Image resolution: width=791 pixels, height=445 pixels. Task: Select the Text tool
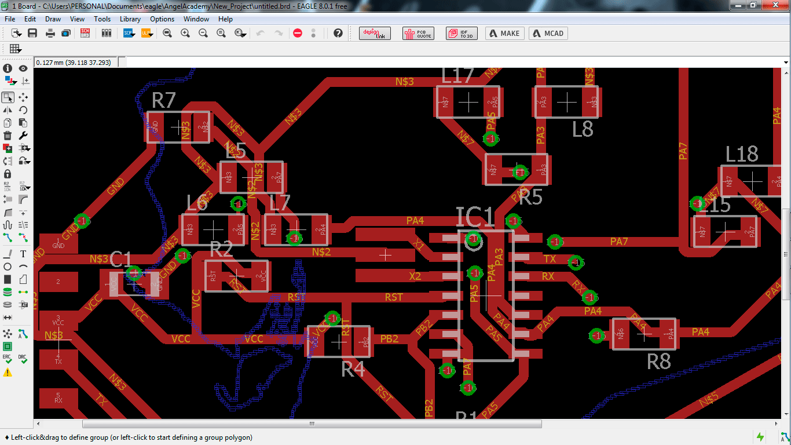tap(23, 254)
